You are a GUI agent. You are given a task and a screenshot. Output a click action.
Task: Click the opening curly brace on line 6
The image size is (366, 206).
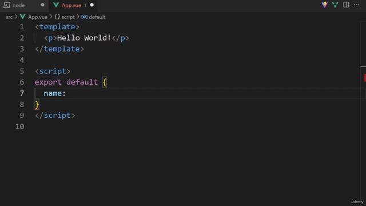tap(105, 82)
